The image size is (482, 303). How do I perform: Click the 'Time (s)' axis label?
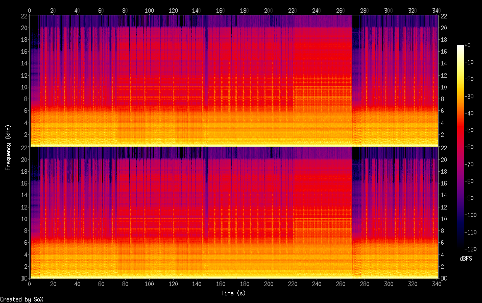tap(234, 293)
